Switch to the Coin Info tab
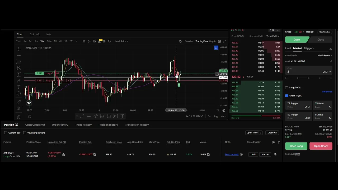338x190 pixels. [35, 34]
